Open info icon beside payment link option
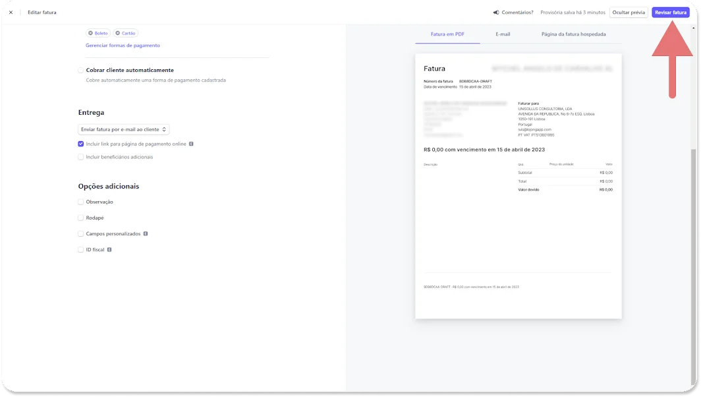 pos(191,144)
